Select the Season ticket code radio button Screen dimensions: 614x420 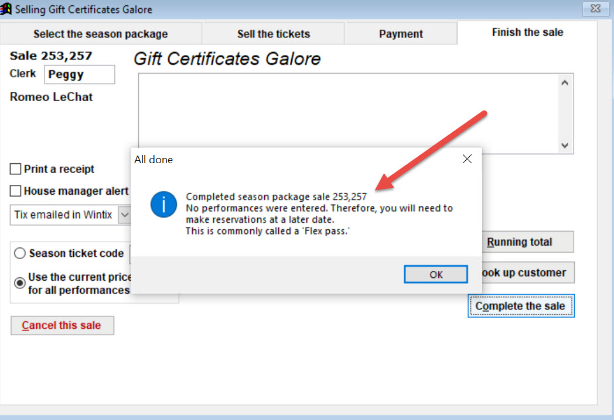click(19, 253)
